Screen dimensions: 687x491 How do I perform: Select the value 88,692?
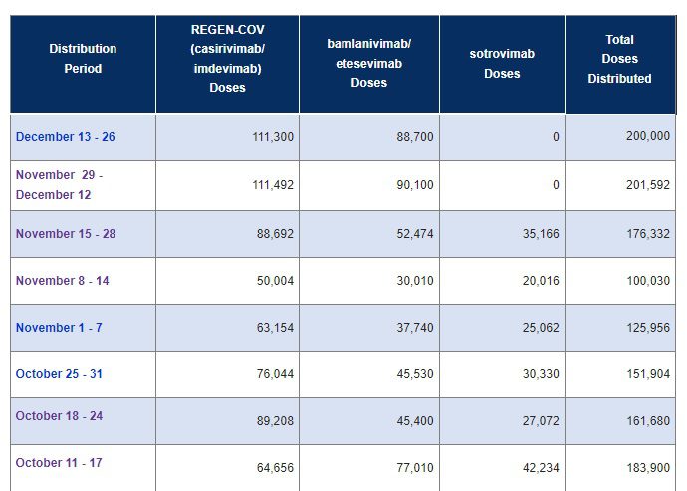pyautogui.click(x=275, y=234)
